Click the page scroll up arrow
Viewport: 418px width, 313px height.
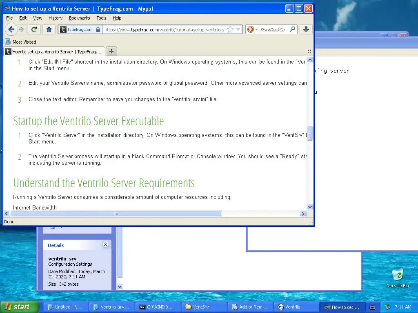pyautogui.click(x=310, y=60)
